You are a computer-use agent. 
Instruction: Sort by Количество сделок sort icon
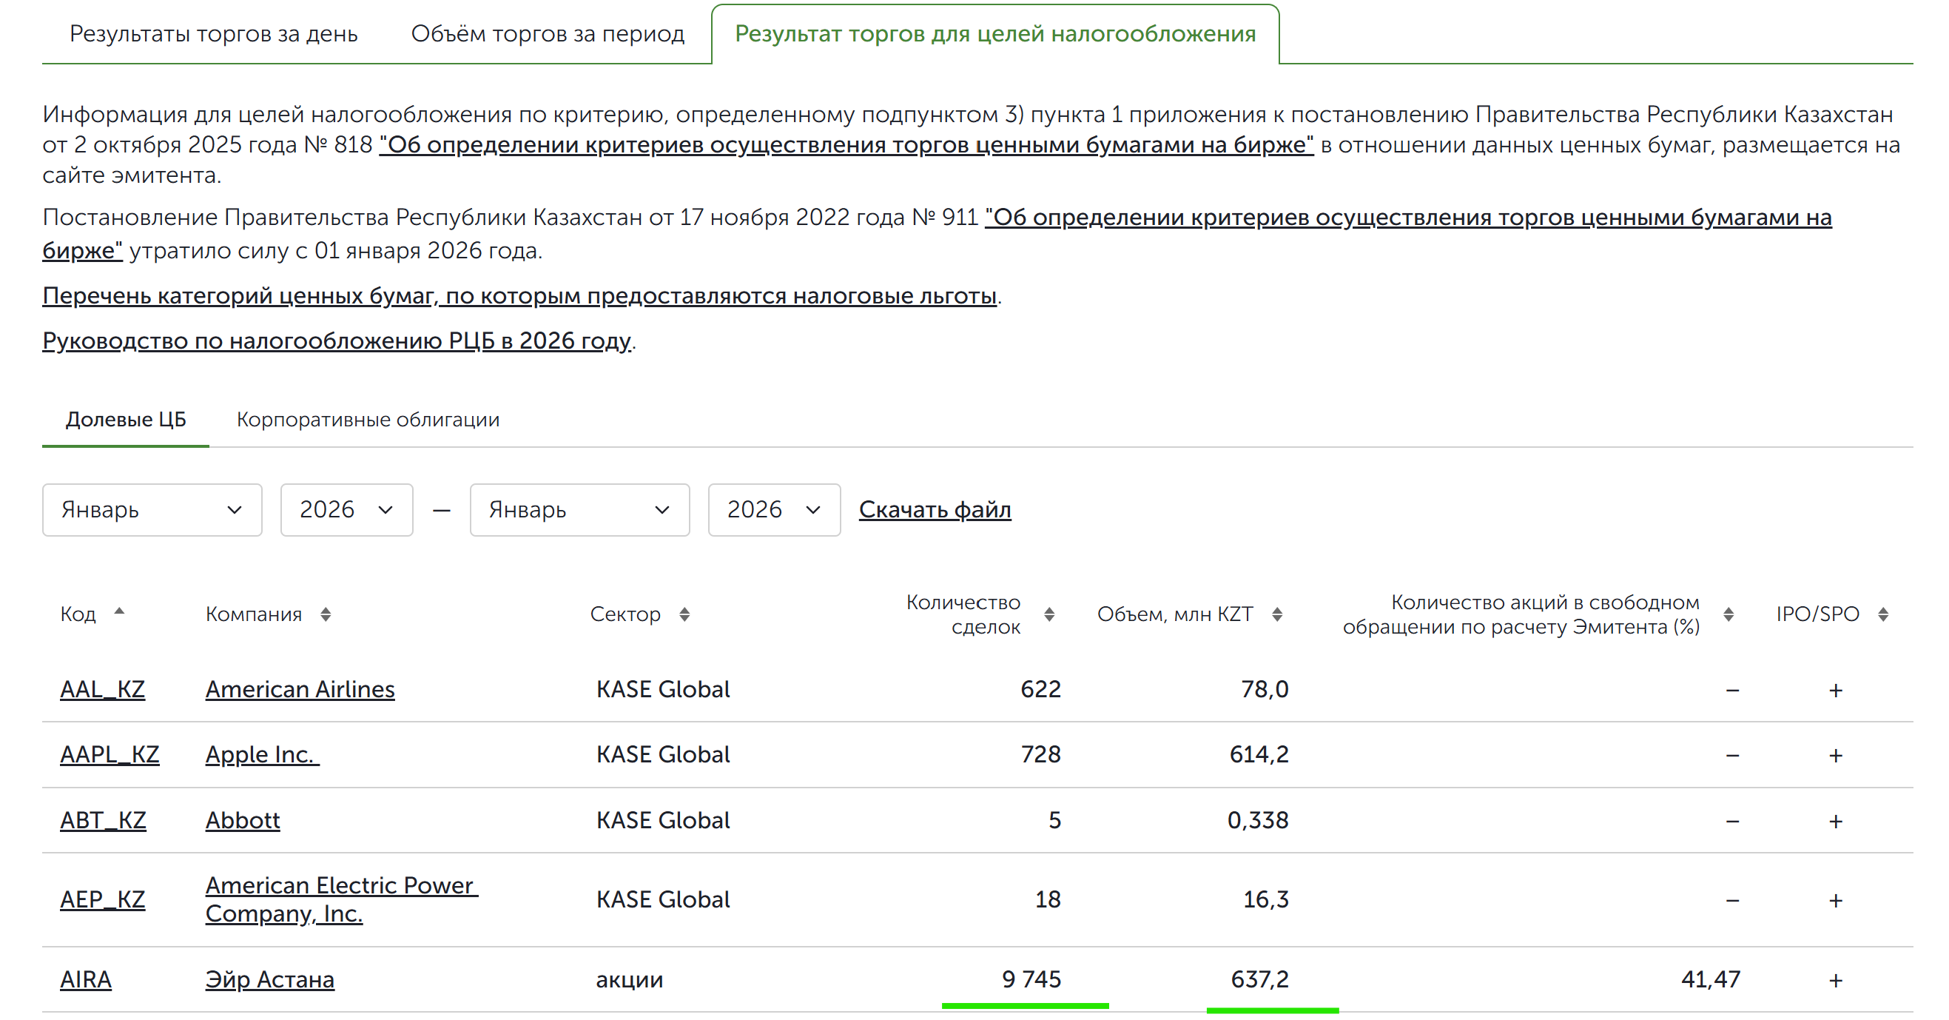(x=1048, y=614)
